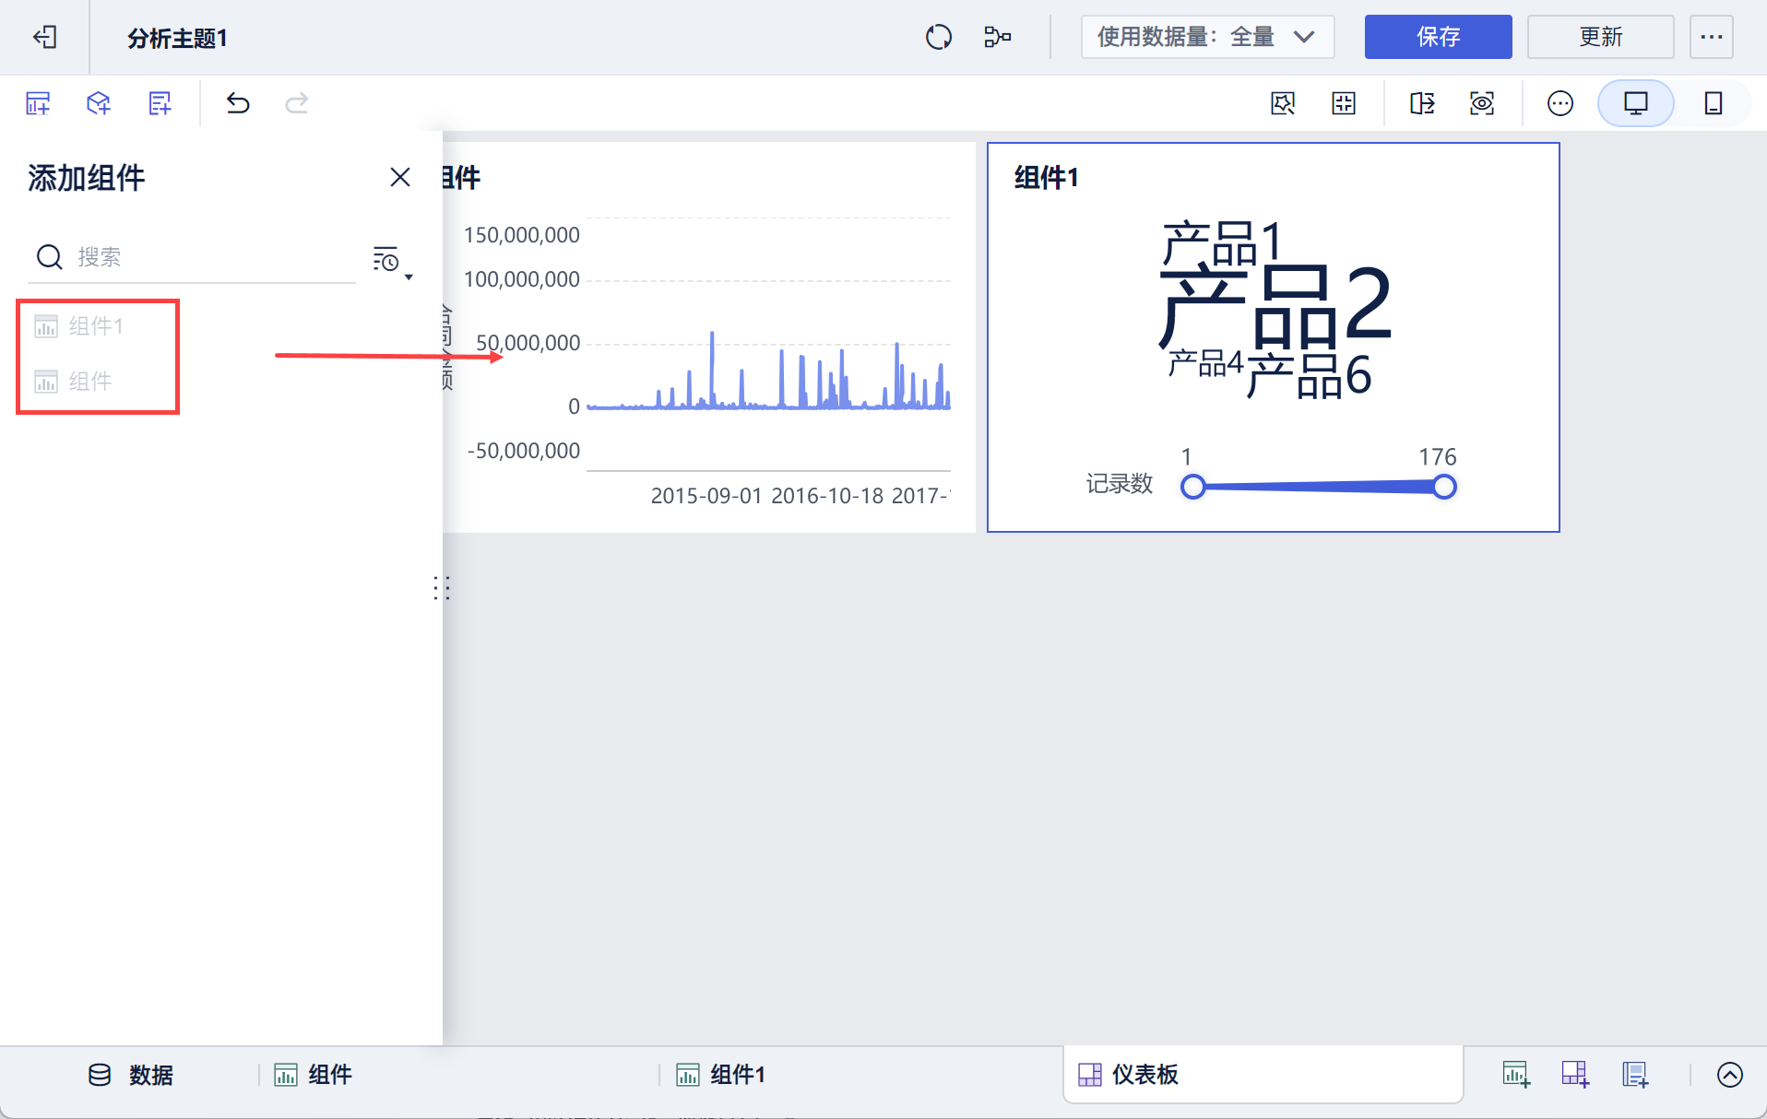Click the add component chart icon in toolbar

point(38,103)
